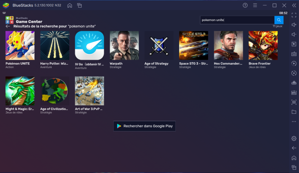The height and width of the screenshot is (173, 299).
Task: Open the Warpath game thumbnail
Action: point(124,45)
